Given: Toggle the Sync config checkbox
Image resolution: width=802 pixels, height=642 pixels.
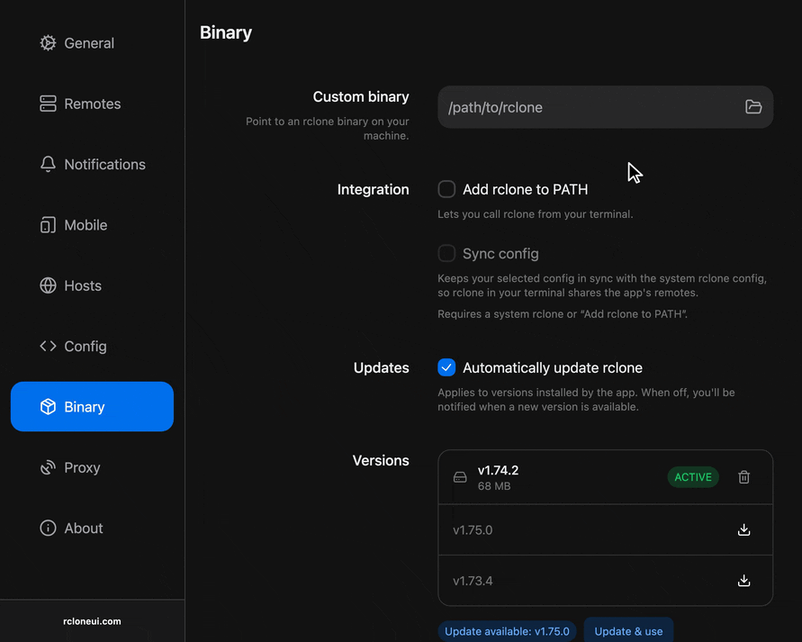Looking at the screenshot, I should coord(446,253).
